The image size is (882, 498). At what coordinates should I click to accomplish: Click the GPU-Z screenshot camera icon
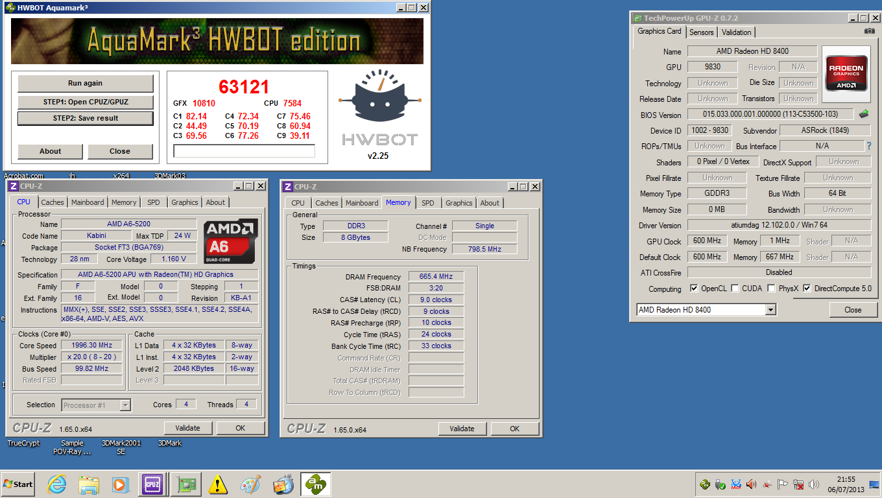870,31
